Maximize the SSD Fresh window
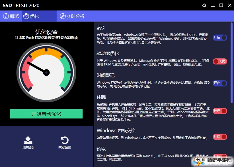234x167 pixels. [221, 5]
